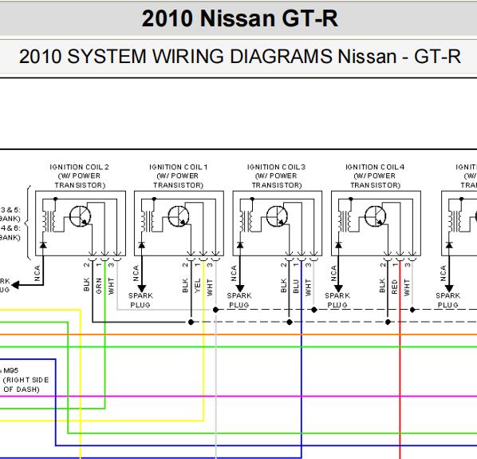Click "SPARK PLUG" label below Ignition Coil 4
The image size is (477, 459).
(x=337, y=300)
